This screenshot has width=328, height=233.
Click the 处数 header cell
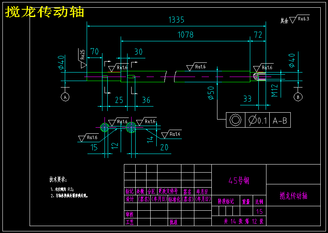click(x=141, y=191)
